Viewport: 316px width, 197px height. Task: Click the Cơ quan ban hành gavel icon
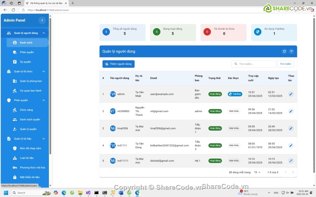(15, 91)
